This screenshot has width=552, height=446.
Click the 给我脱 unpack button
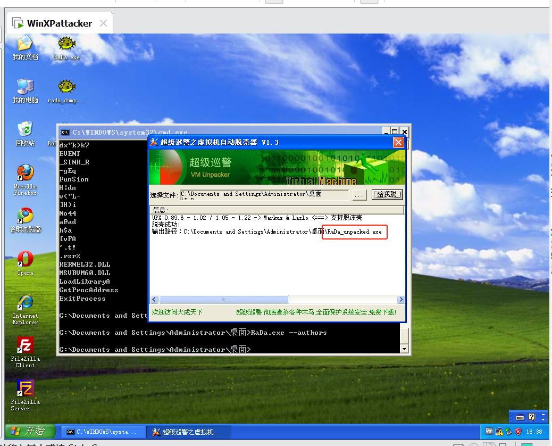[387, 194]
